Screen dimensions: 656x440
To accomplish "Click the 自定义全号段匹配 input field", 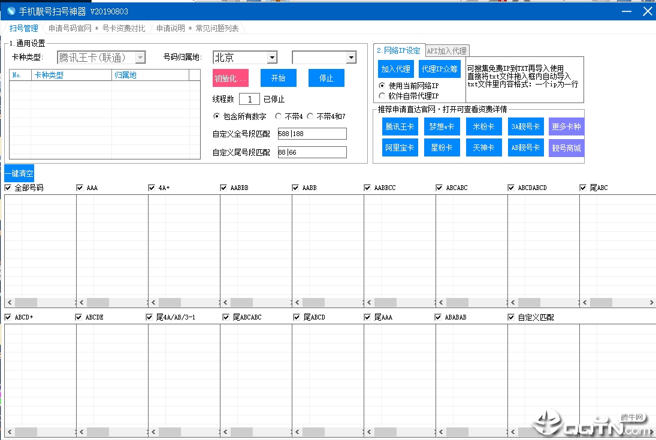I will click(x=312, y=134).
